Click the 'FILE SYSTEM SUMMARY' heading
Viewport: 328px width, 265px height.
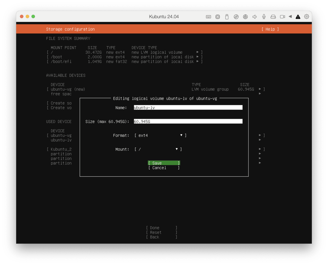68,39
